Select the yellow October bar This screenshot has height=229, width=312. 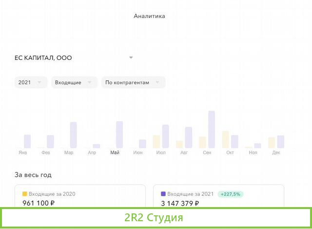225,139
